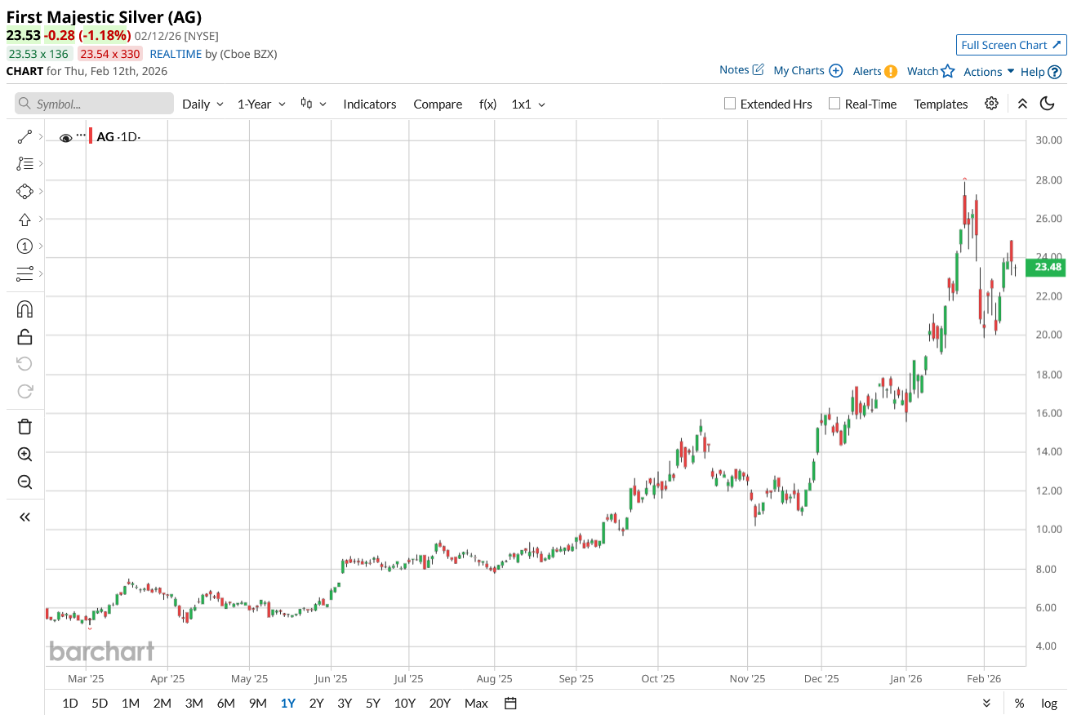
Task: Expand the 1-Year period dropdown
Action: (x=261, y=104)
